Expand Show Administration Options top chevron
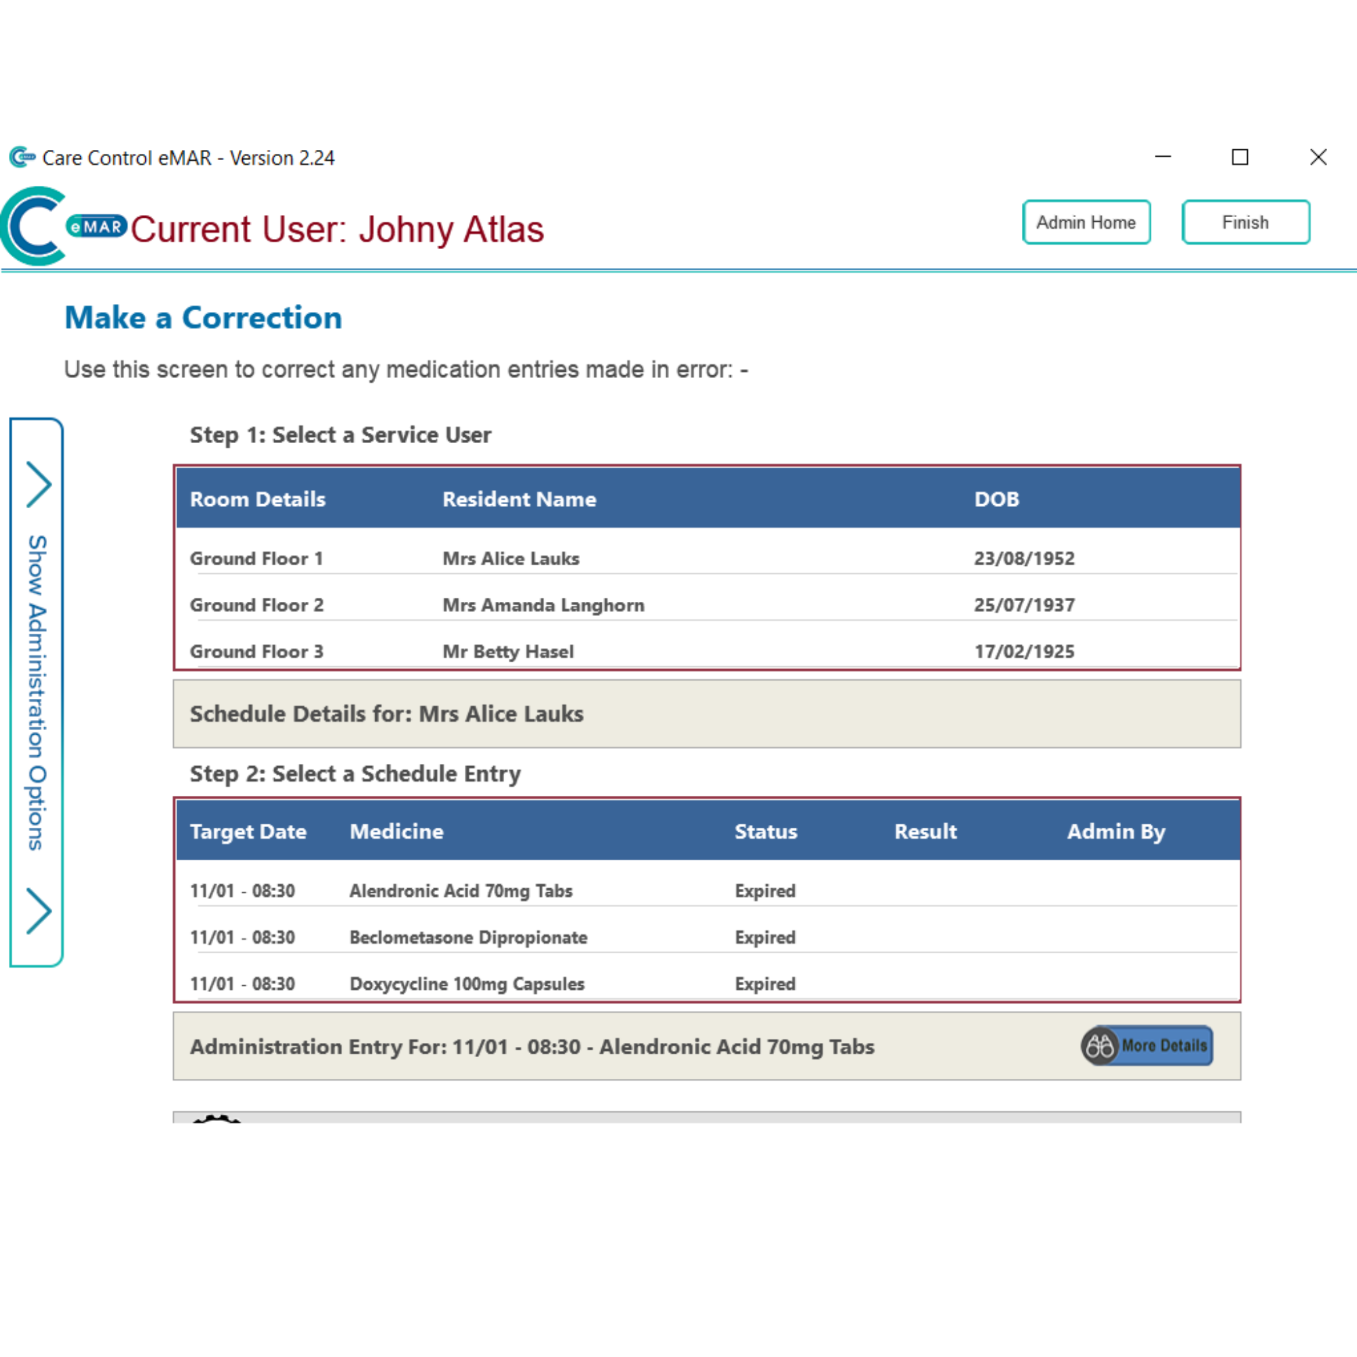1357x1357 pixels. (39, 484)
